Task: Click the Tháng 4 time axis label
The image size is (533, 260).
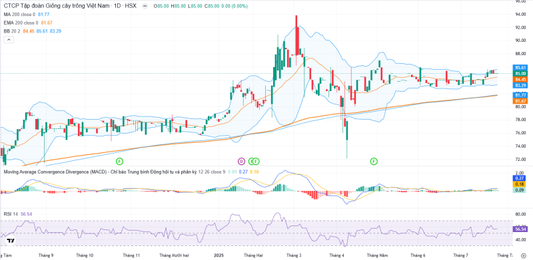Action: click(336, 255)
